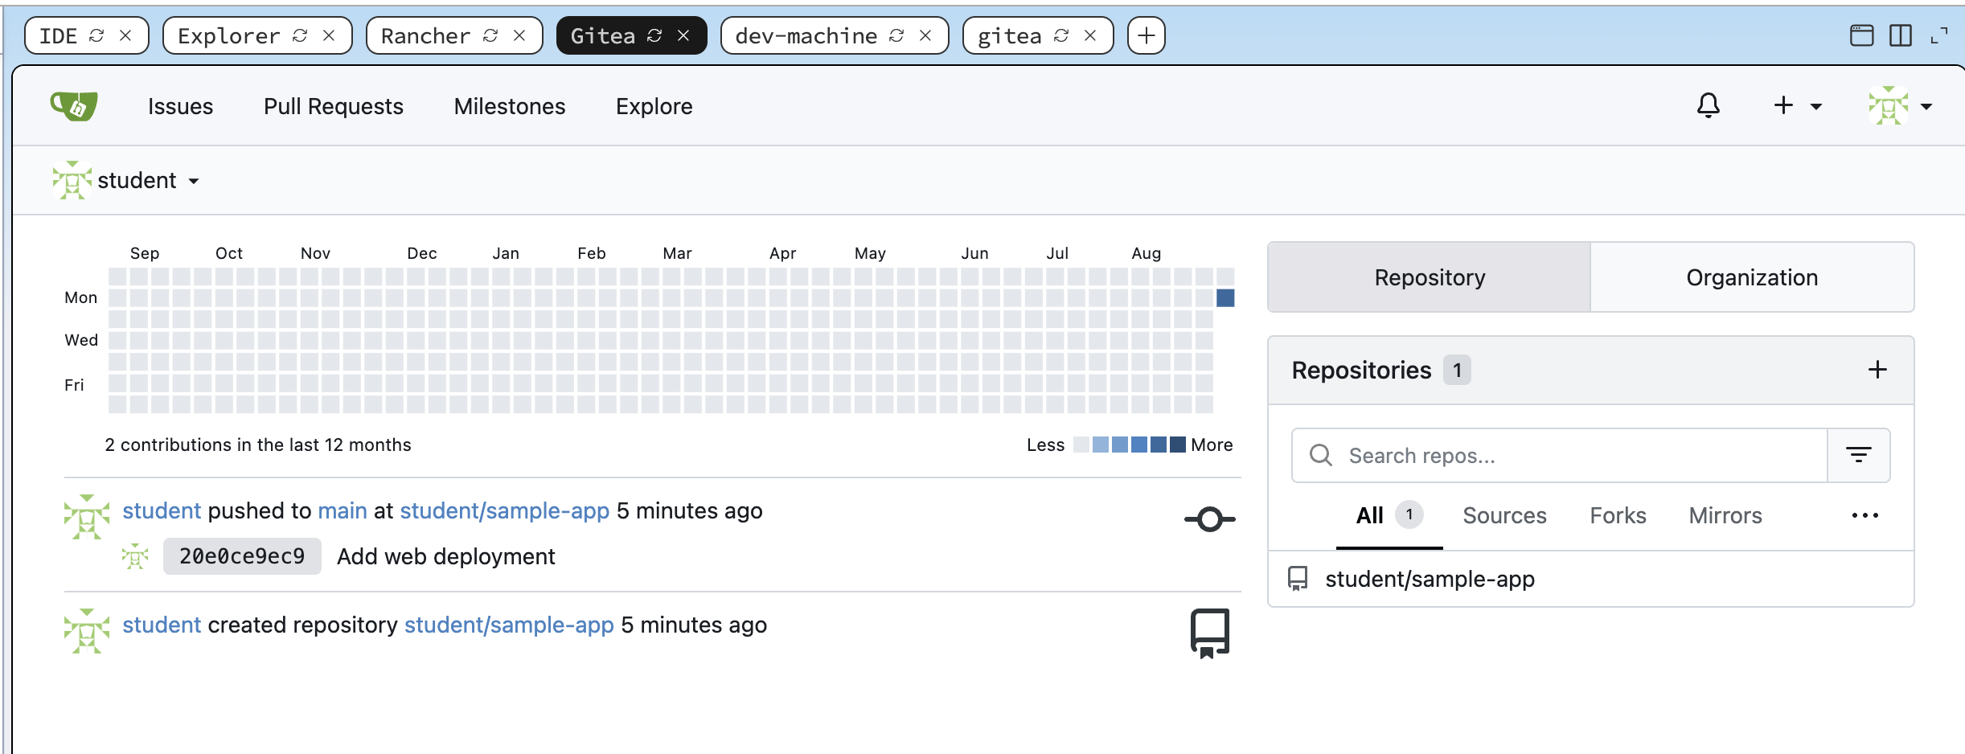Reload the Rancher tab
1965x754 pixels.
pos(490,35)
